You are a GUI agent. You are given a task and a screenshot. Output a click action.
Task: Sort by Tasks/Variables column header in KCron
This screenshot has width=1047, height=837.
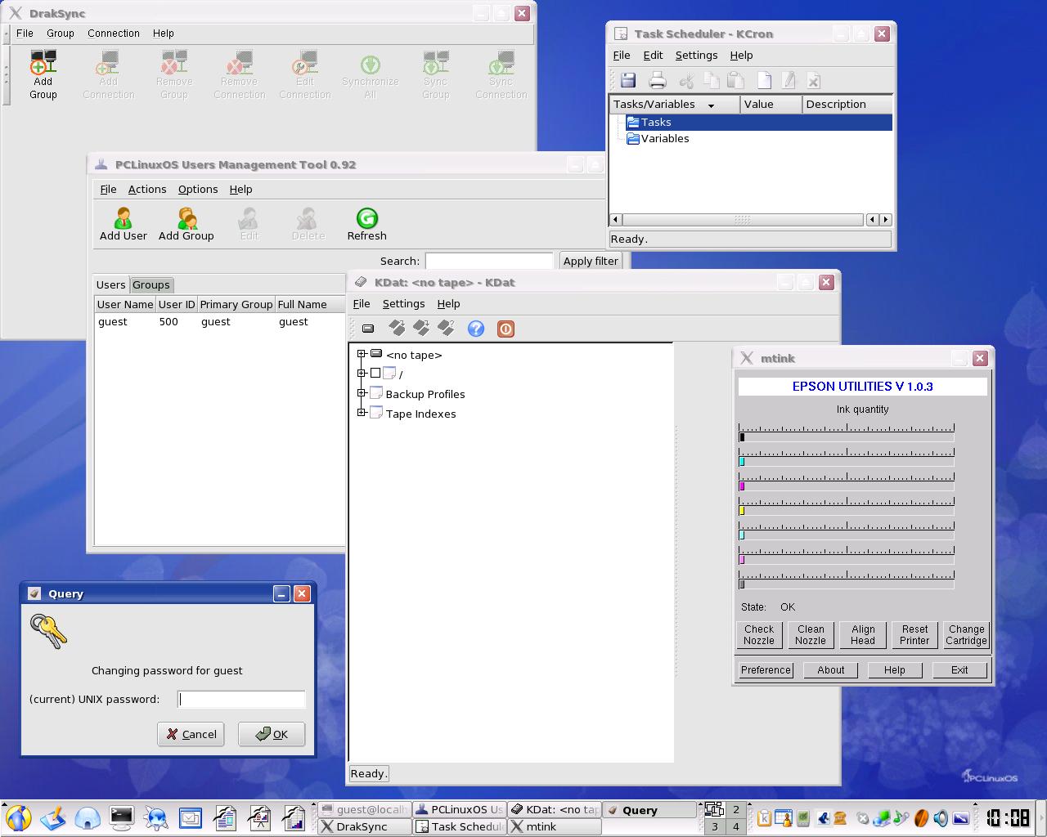(675, 104)
